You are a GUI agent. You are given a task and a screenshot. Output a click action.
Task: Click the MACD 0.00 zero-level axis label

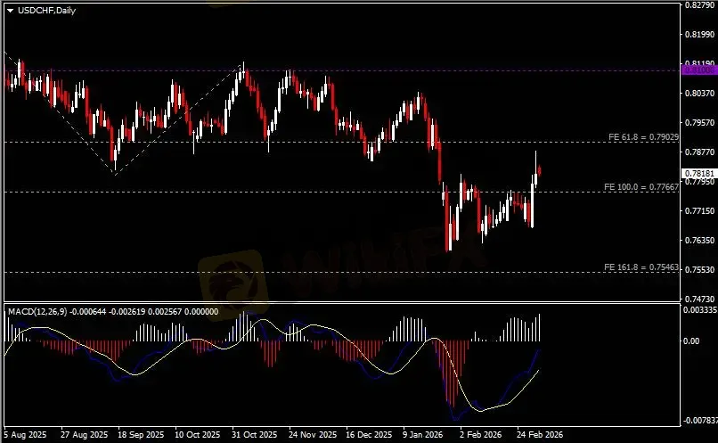(x=690, y=340)
